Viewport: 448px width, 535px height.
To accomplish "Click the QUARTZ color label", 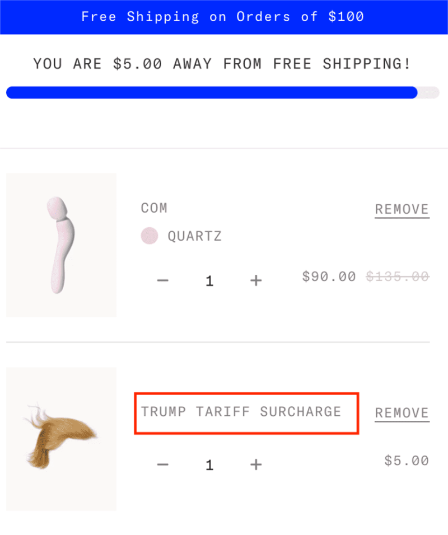I will (x=194, y=236).
